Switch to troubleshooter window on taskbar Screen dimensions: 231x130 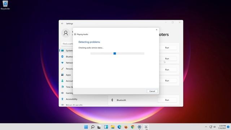[x=146, y=127]
